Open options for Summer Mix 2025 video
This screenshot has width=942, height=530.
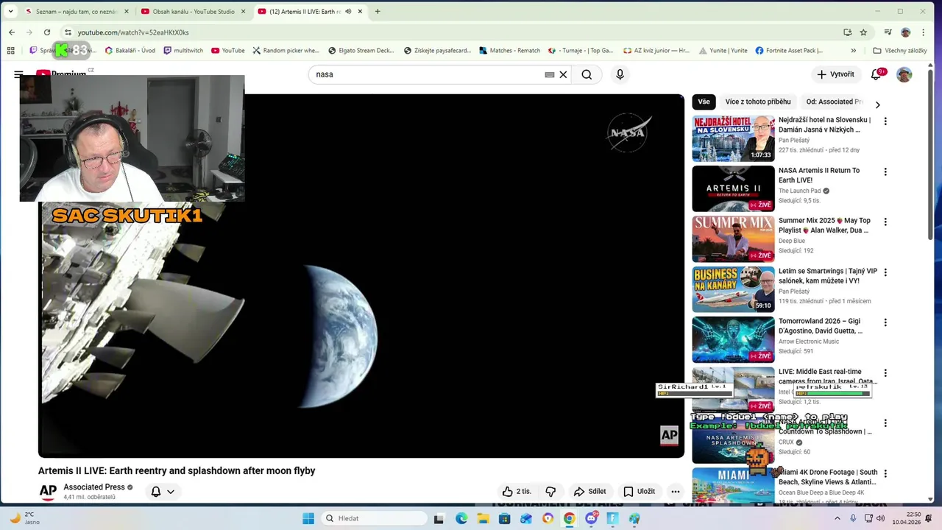click(x=885, y=222)
